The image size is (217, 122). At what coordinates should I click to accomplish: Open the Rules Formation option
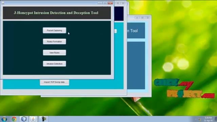point(54,41)
